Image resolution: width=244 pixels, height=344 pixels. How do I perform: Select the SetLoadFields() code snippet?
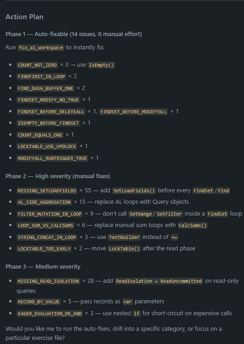[134, 191]
